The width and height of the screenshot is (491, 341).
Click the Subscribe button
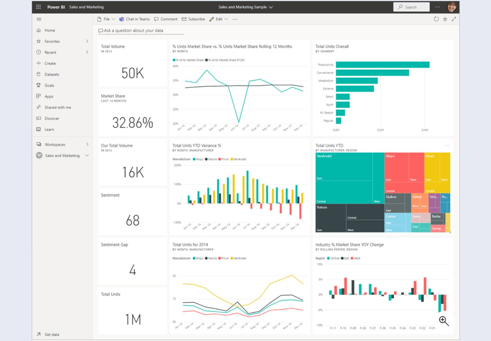tap(193, 19)
